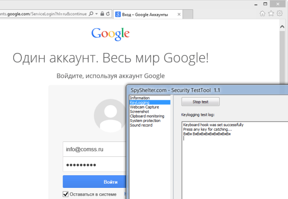Select Sound record test
The height and width of the screenshot is (199, 288).
coord(150,125)
